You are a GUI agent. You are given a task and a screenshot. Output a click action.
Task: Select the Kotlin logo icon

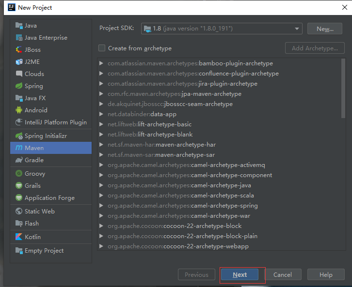coord(19,237)
